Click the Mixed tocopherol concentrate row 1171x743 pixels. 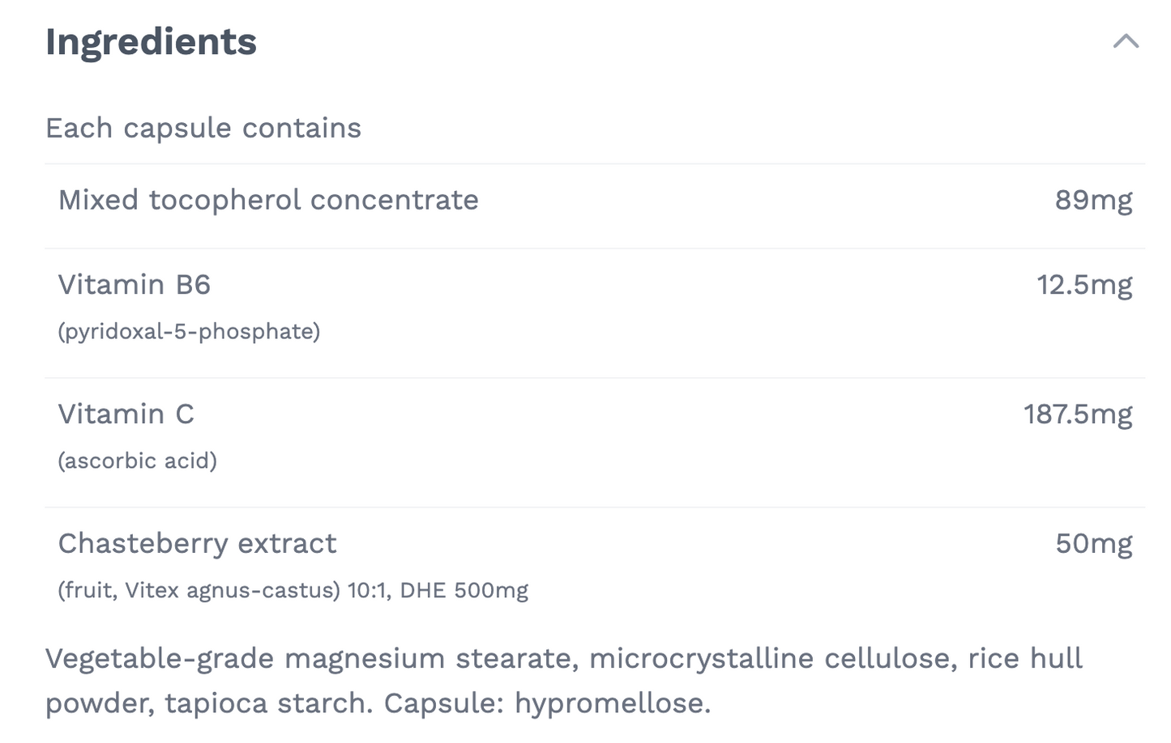pos(267,200)
